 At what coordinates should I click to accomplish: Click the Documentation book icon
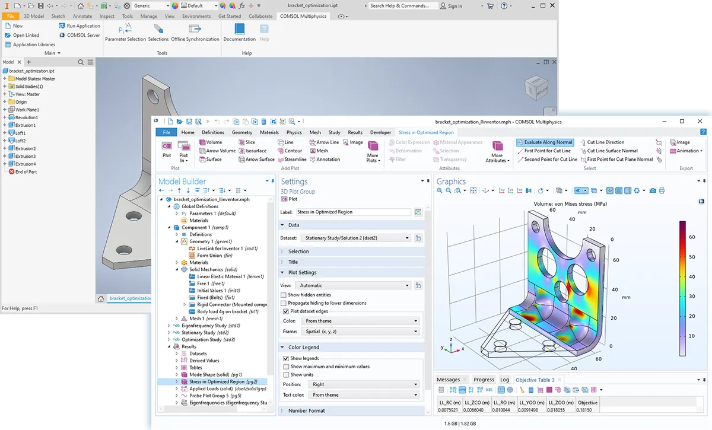click(239, 30)
